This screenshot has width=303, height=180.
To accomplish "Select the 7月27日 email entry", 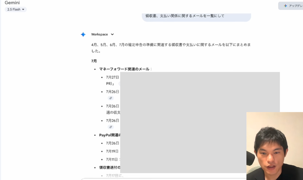I will point(112,77).
